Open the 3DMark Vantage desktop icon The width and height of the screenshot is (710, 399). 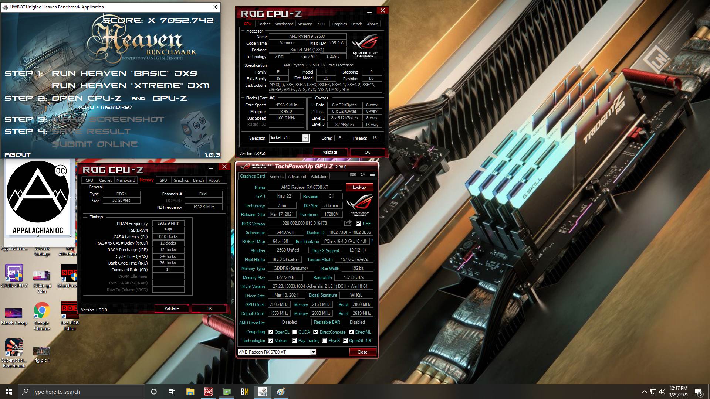[42, 251]
